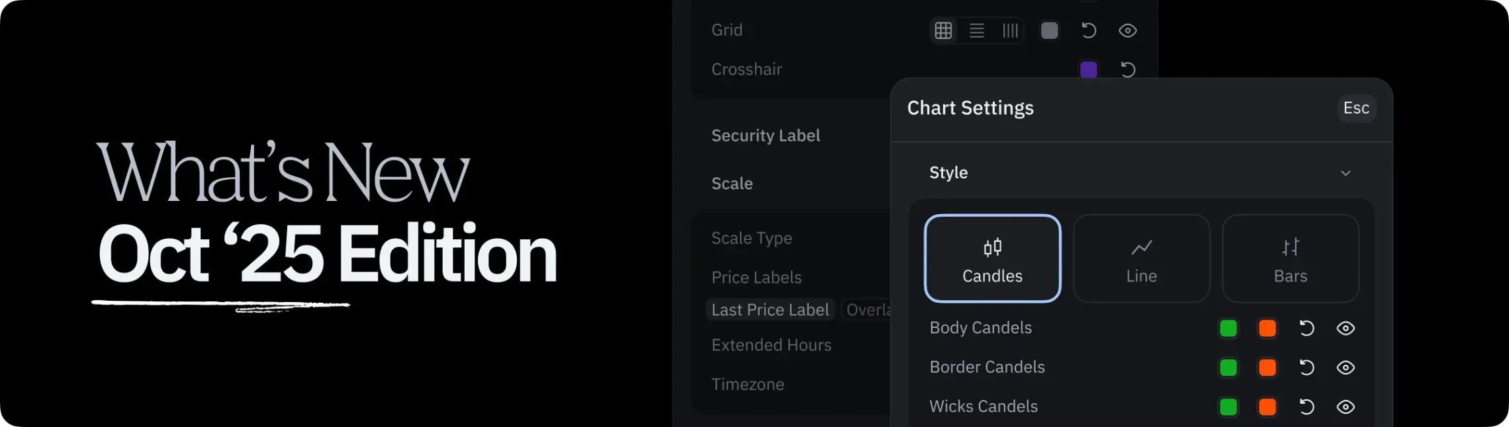Screen dimensions: 1509x427
Task: Select vertical grid lines icon
Action: pos(1010,30)
